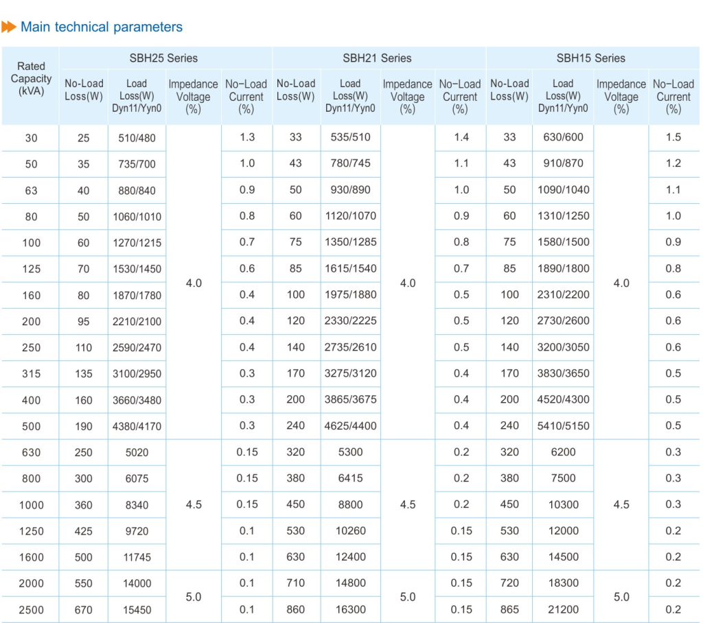Viewport: 703px width, 623px height.
Task: Click the Main technical parameters heading
Action: tap(102, 27)
